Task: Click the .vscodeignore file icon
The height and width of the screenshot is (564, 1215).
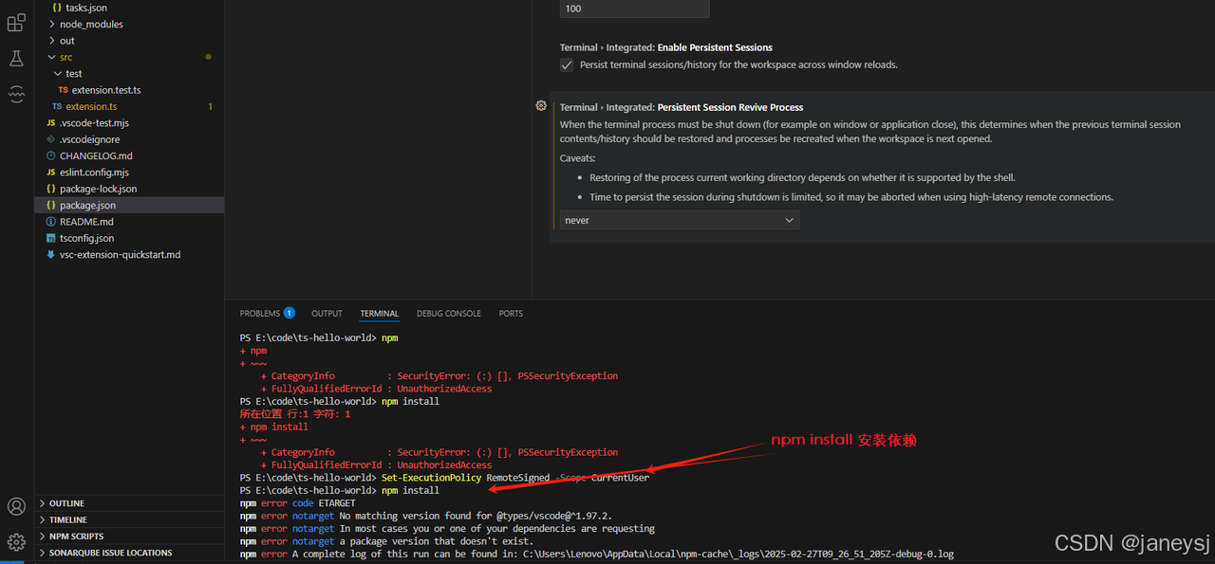Action: tap(51, 139)
